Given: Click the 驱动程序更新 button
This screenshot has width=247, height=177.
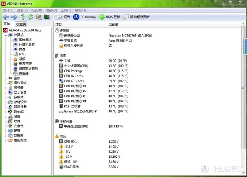Looking at the screenshot, I should 136,17.
